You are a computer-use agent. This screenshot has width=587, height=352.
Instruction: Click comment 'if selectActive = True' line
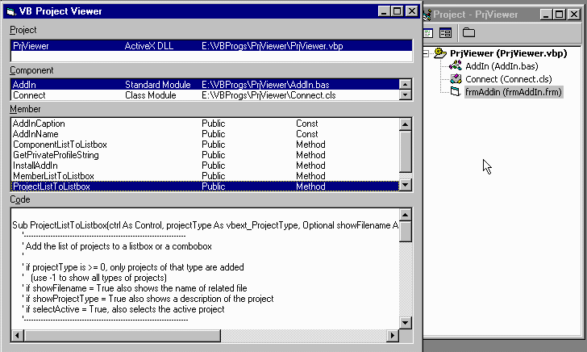click(123, 309)
